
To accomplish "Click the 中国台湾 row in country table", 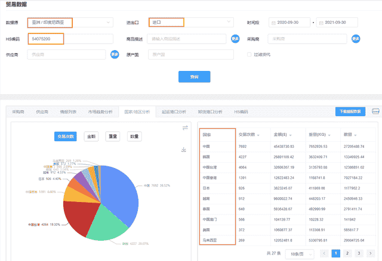I will click(x=288, y=167).
